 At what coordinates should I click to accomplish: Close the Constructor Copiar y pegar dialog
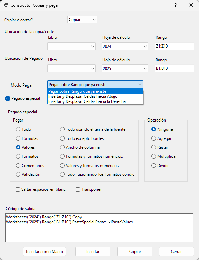(x=191, y=5)
